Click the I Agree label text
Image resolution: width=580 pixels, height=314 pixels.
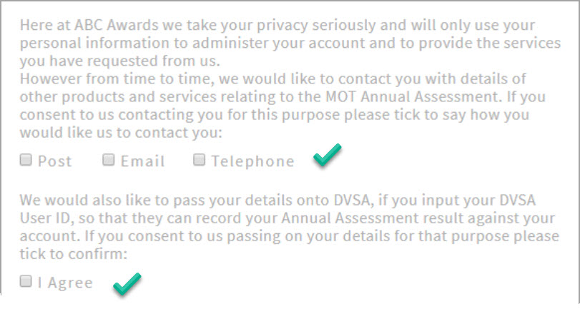point(65,283)
